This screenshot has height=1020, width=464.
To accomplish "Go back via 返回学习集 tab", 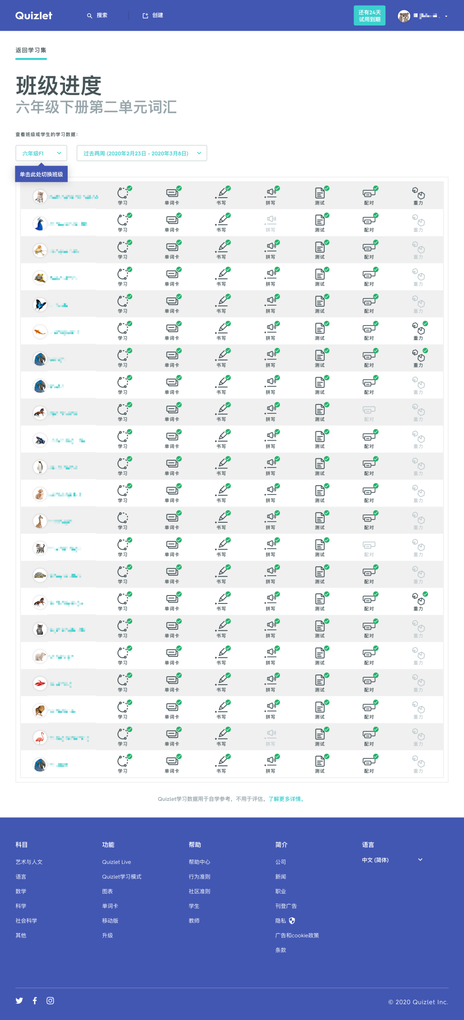I will click(x=31, y=50).
